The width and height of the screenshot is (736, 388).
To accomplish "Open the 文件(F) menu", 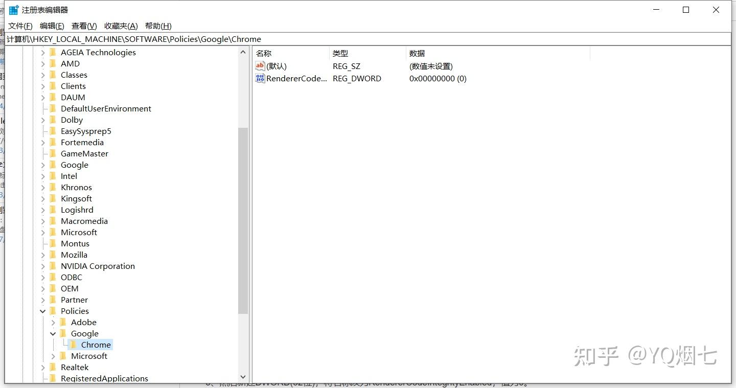I will coord(20,26).
